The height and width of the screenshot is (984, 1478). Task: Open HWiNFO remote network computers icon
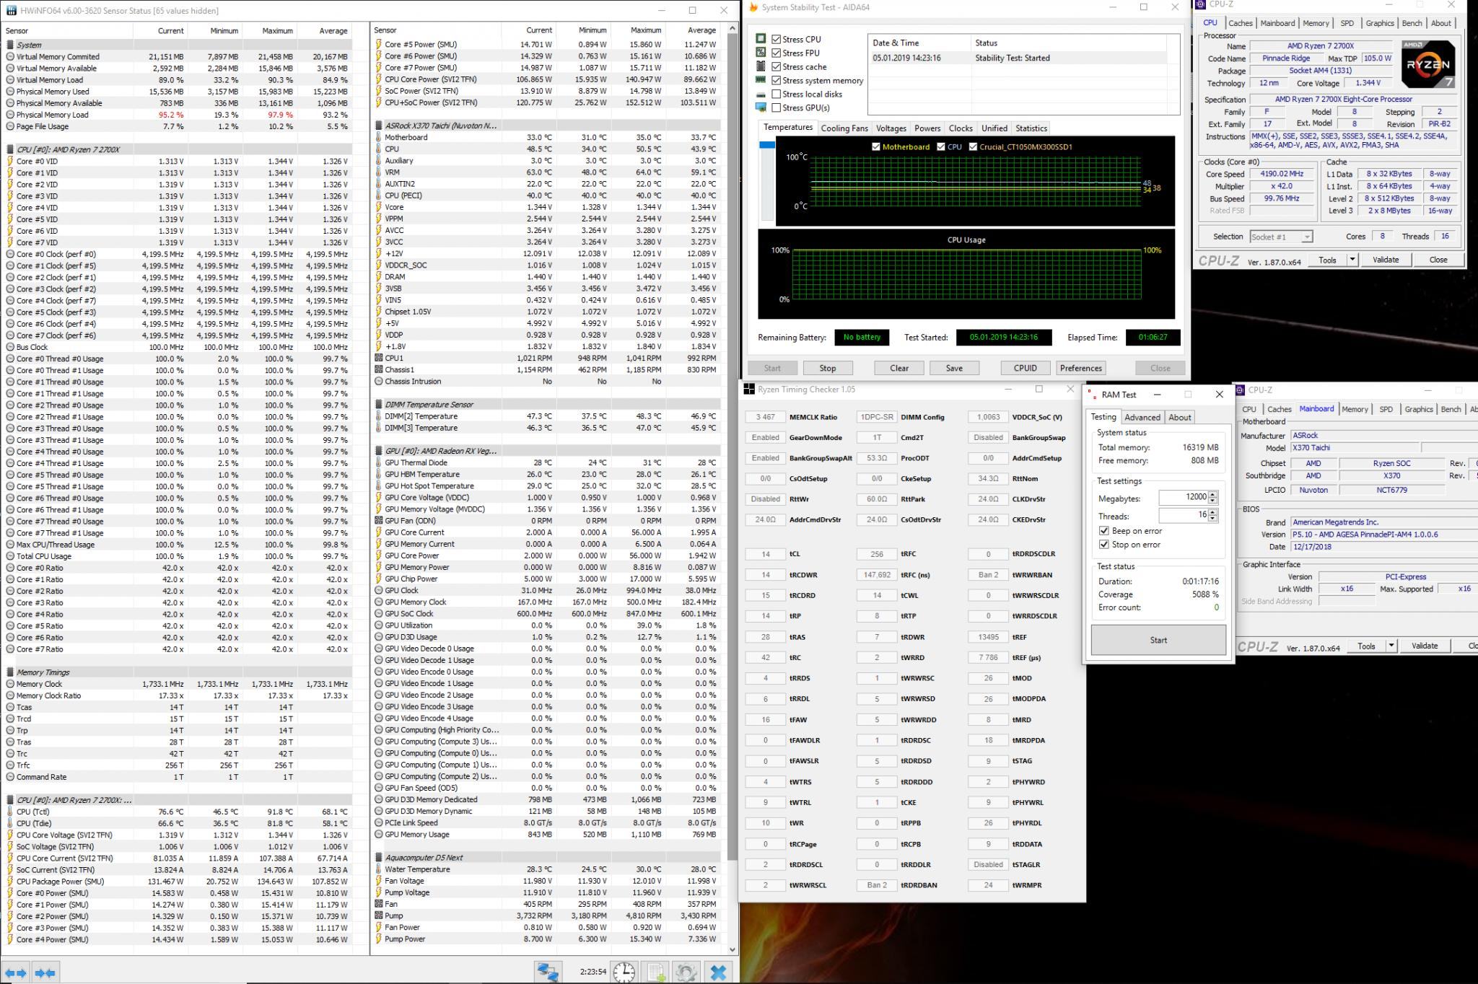click(x=548, y=972)
